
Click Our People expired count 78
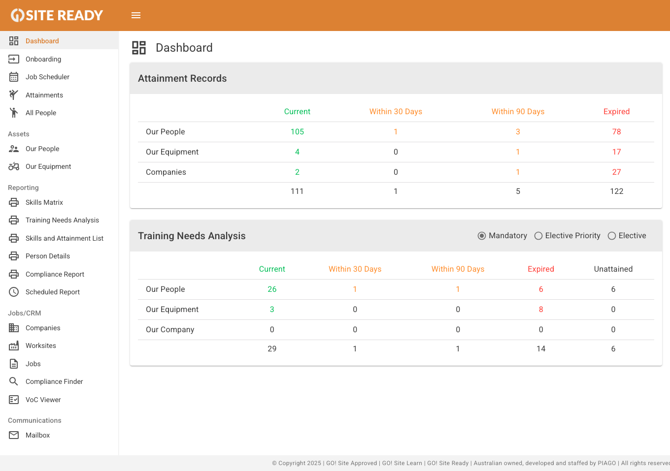pyautogui.click(x=616, y=132)
